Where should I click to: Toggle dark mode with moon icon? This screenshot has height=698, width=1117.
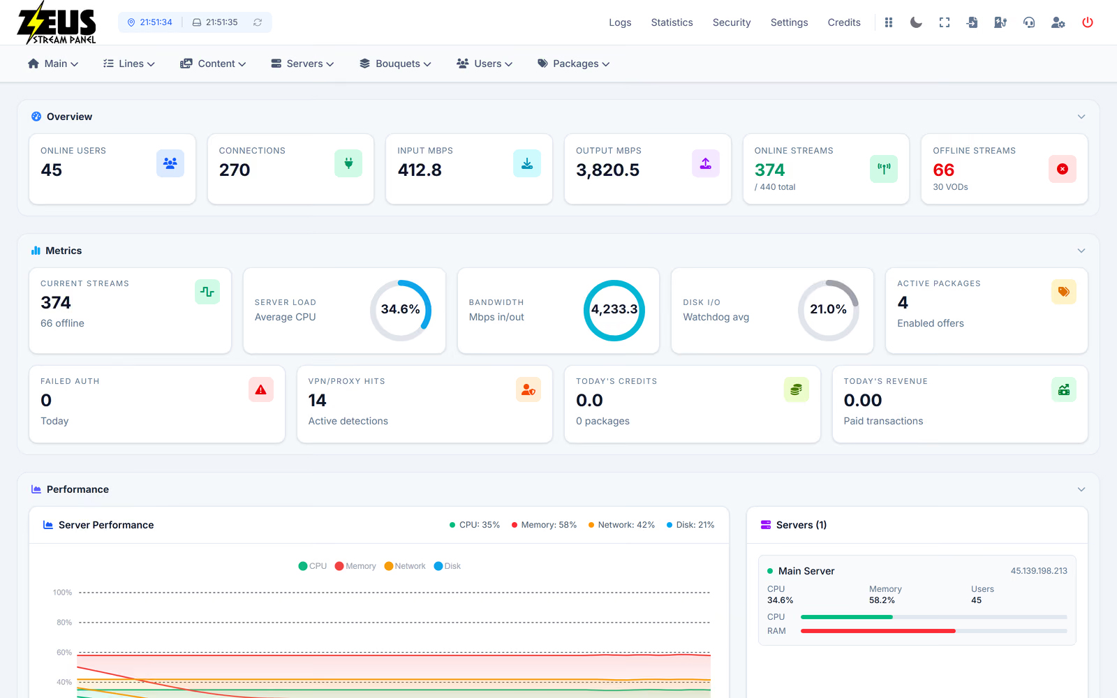coord(916,22)
